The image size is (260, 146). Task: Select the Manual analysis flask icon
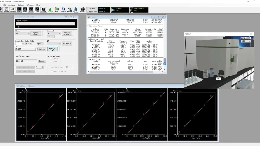pos(50,10)
